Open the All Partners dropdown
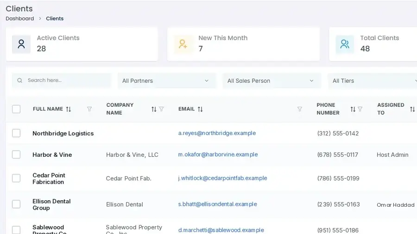 pos(166,80)
